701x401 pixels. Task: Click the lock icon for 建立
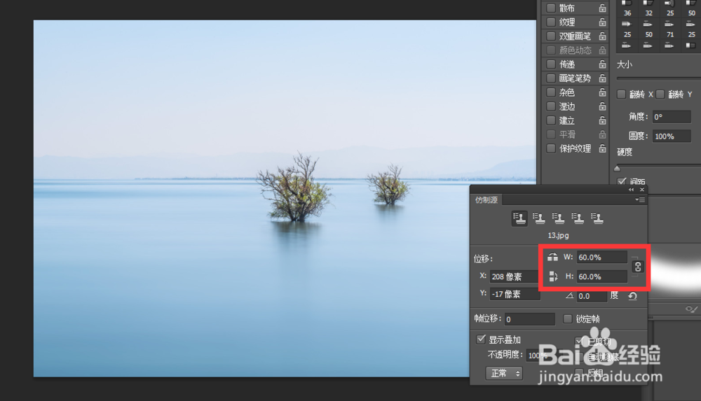[602, 120]
